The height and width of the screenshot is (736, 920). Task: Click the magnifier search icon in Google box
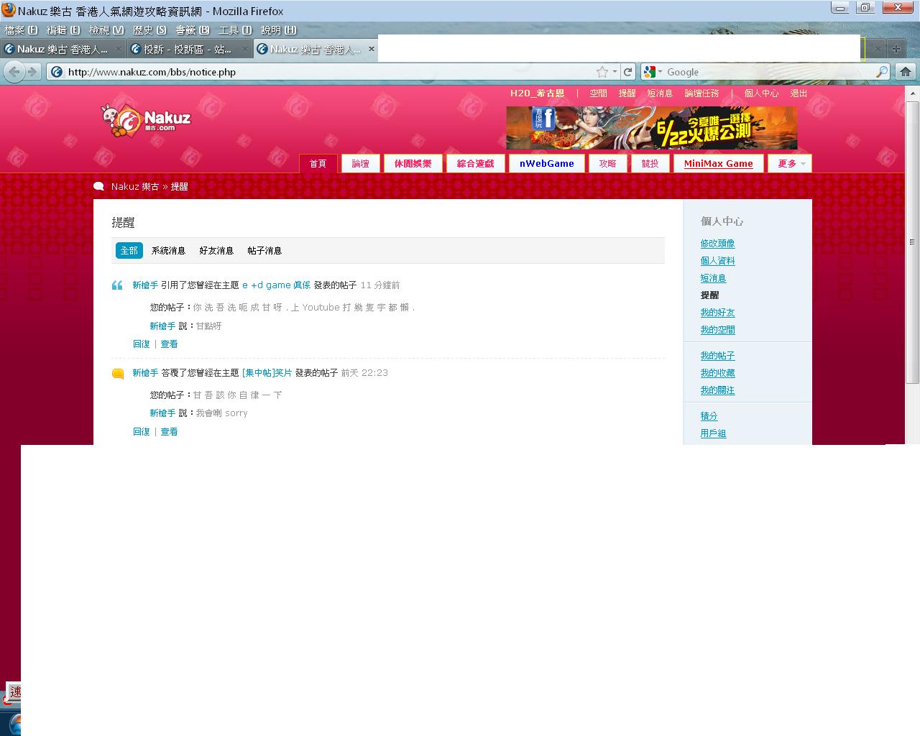[x=882, y=72]
